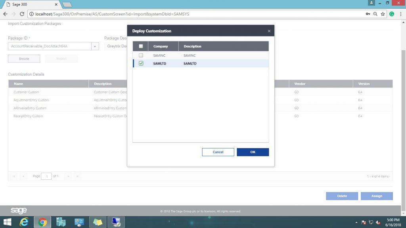The height and width of the screenshot is (228, 406).
Task: Check the SAMINC company checkbox
Action: (x=141, y=55)
